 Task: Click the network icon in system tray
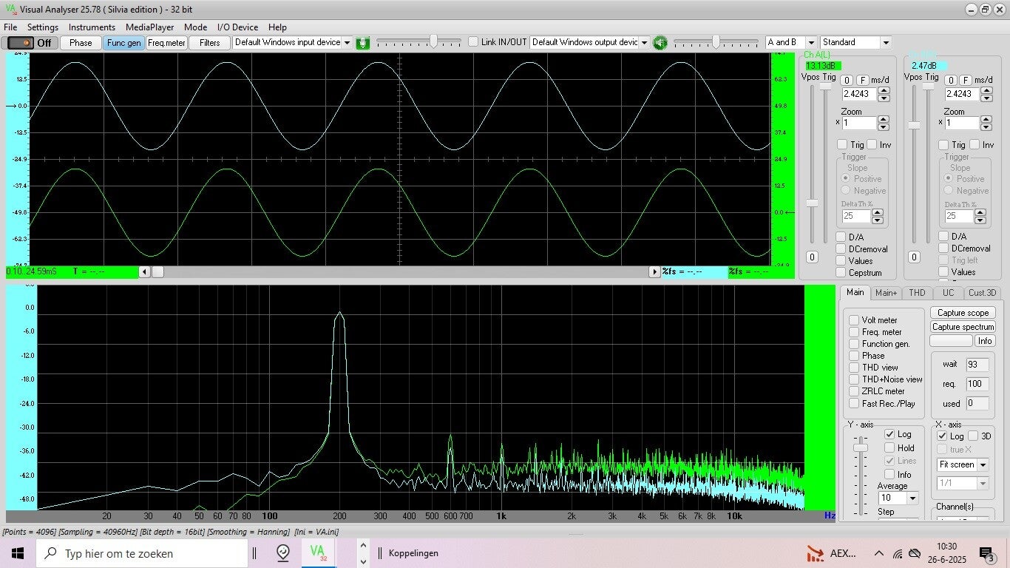click(898, 553)
